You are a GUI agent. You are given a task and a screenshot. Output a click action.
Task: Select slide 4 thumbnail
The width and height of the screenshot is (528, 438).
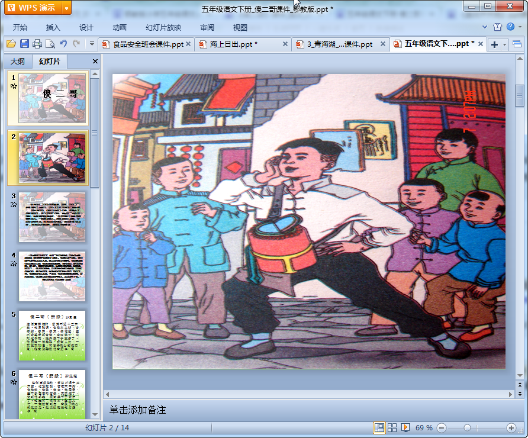click(52, 276)
